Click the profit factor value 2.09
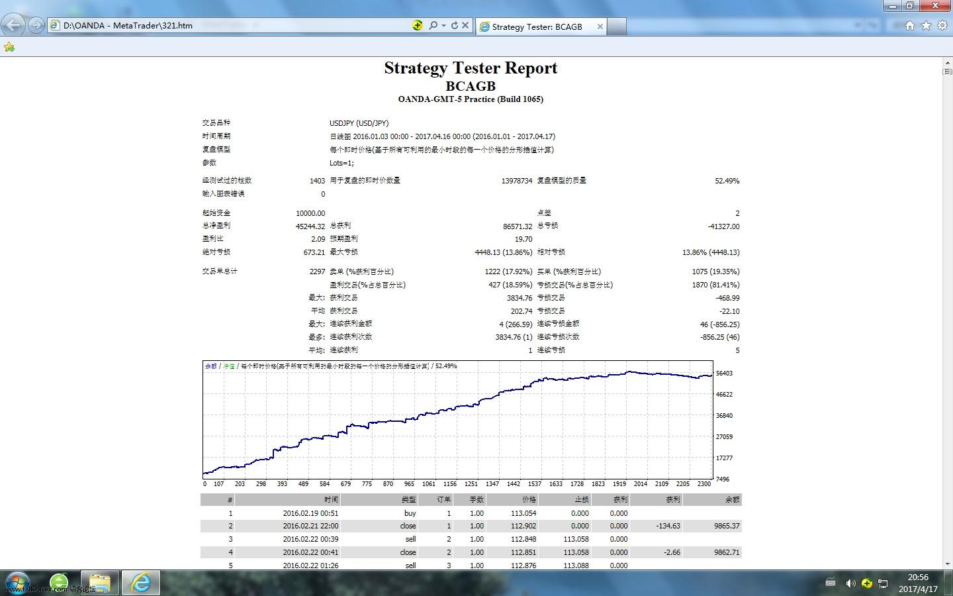Image resolution: width=953 pixels, height=596 pixels. (x=318, y=239)
